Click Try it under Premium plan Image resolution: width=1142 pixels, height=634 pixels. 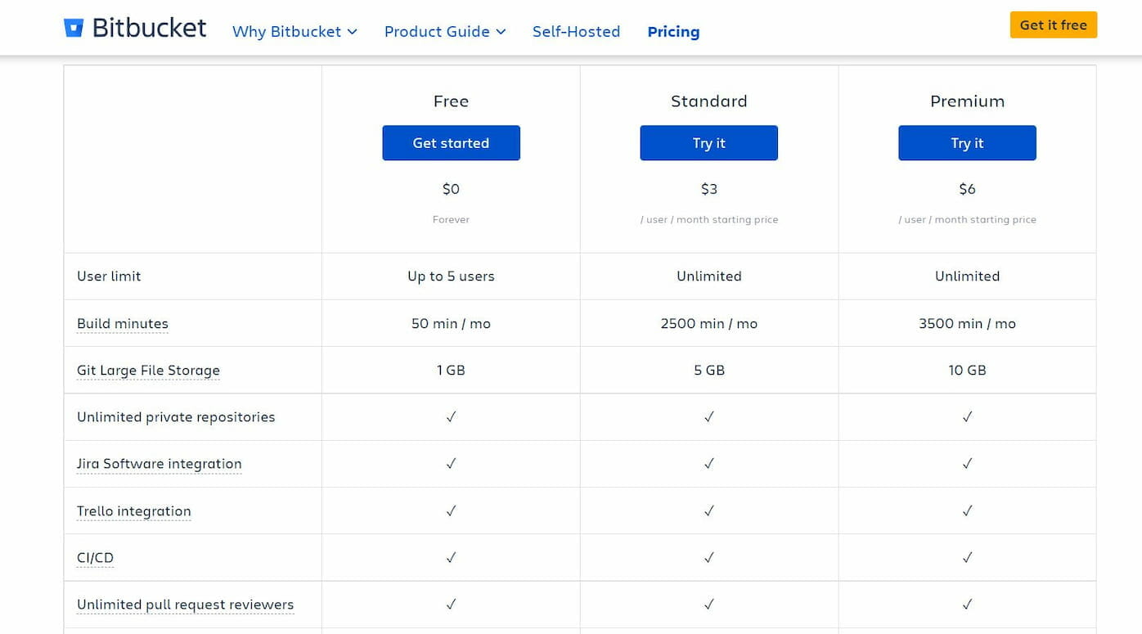pyautogui.click(x=967, y=143)
